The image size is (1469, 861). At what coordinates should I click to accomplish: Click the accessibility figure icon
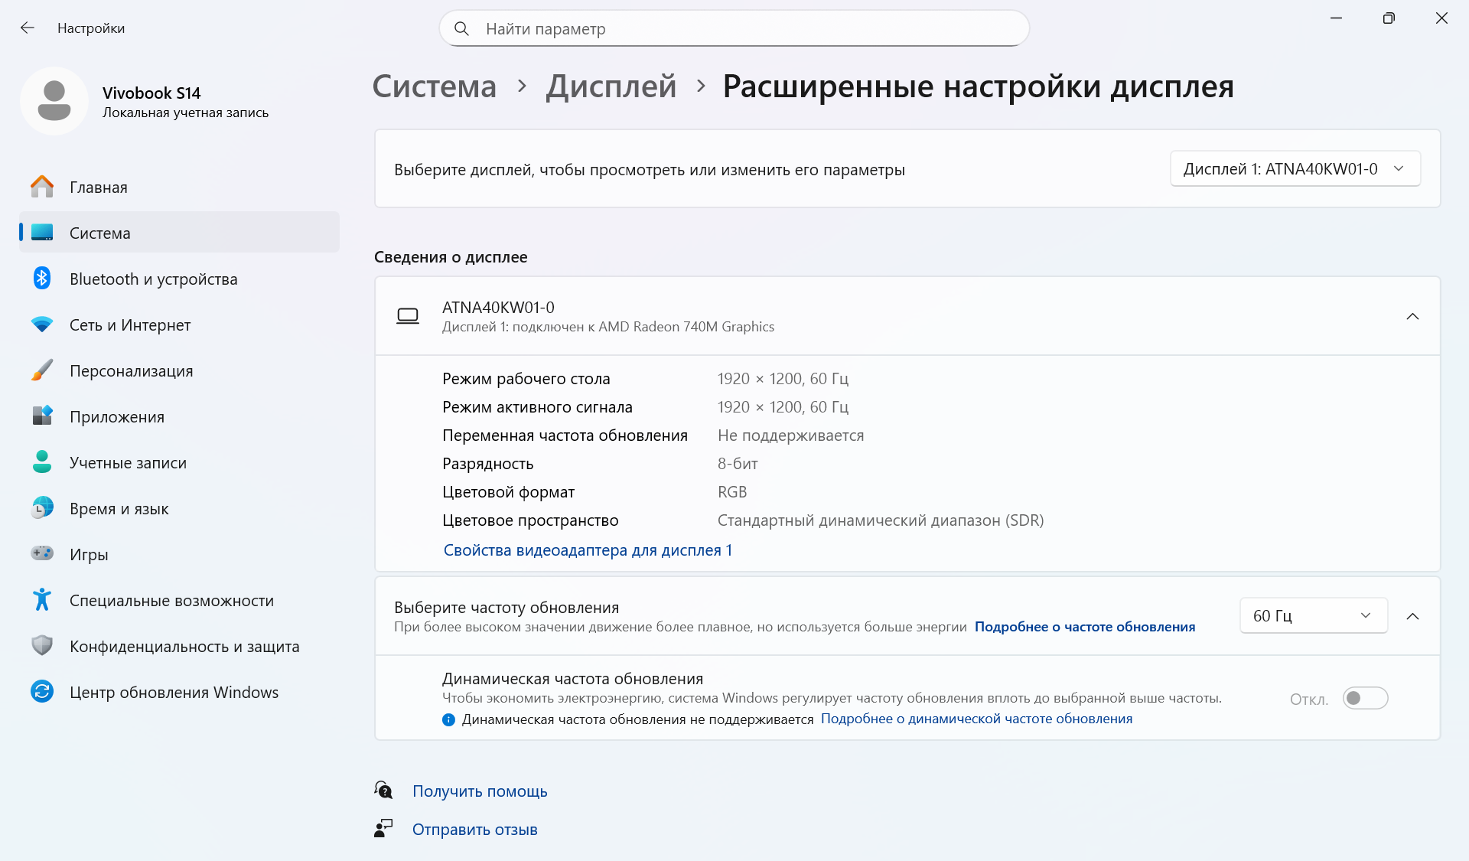click(42, 600)
